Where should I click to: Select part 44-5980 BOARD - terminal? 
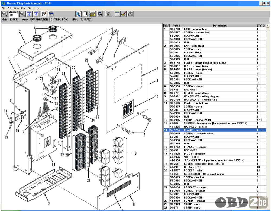(x=215, y=201)
